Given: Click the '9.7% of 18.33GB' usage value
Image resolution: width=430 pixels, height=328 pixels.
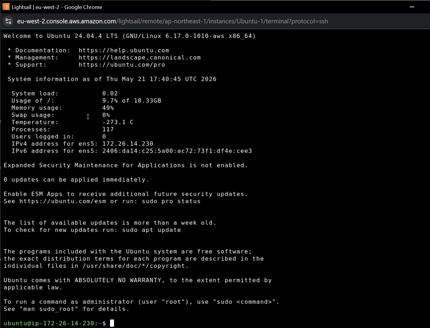Looking at the screenshot, I should pos(132,101).
